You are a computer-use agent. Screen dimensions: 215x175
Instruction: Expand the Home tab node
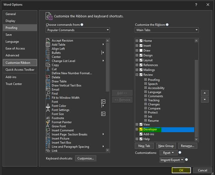(137, 40)
